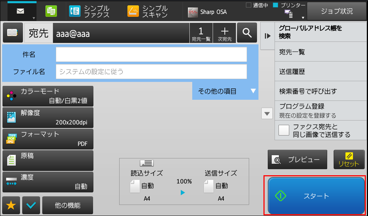Switch to シンプルスキャン mode
This screenshot has width=368, height=216.
point(147,11)
